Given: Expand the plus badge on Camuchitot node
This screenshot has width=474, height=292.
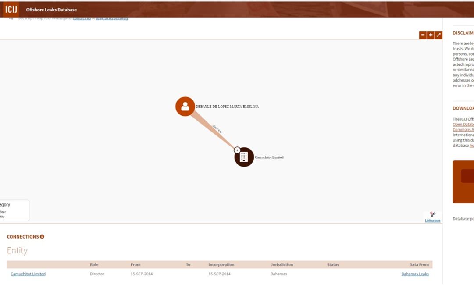Looking at the screenshot, I should click(x=237, y=150).
